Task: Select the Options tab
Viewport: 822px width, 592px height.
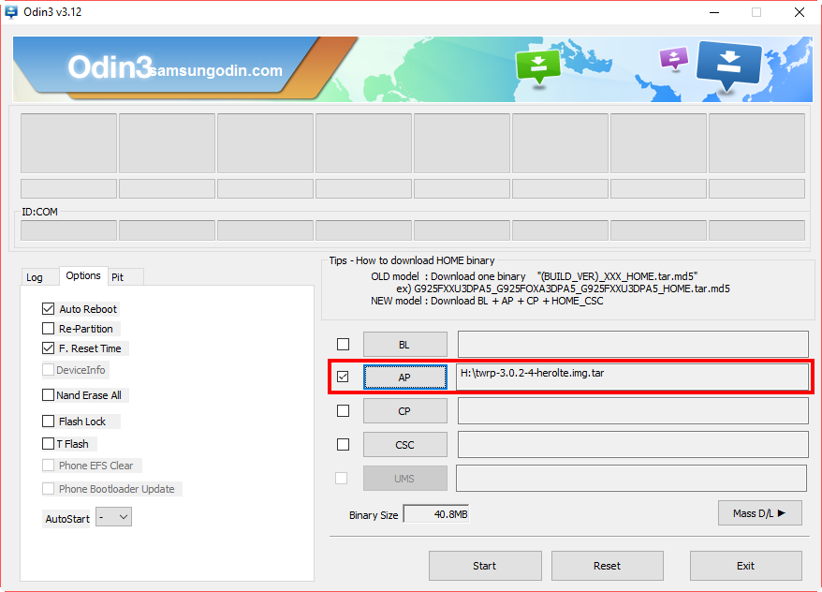Action: [x=83, y=275]
